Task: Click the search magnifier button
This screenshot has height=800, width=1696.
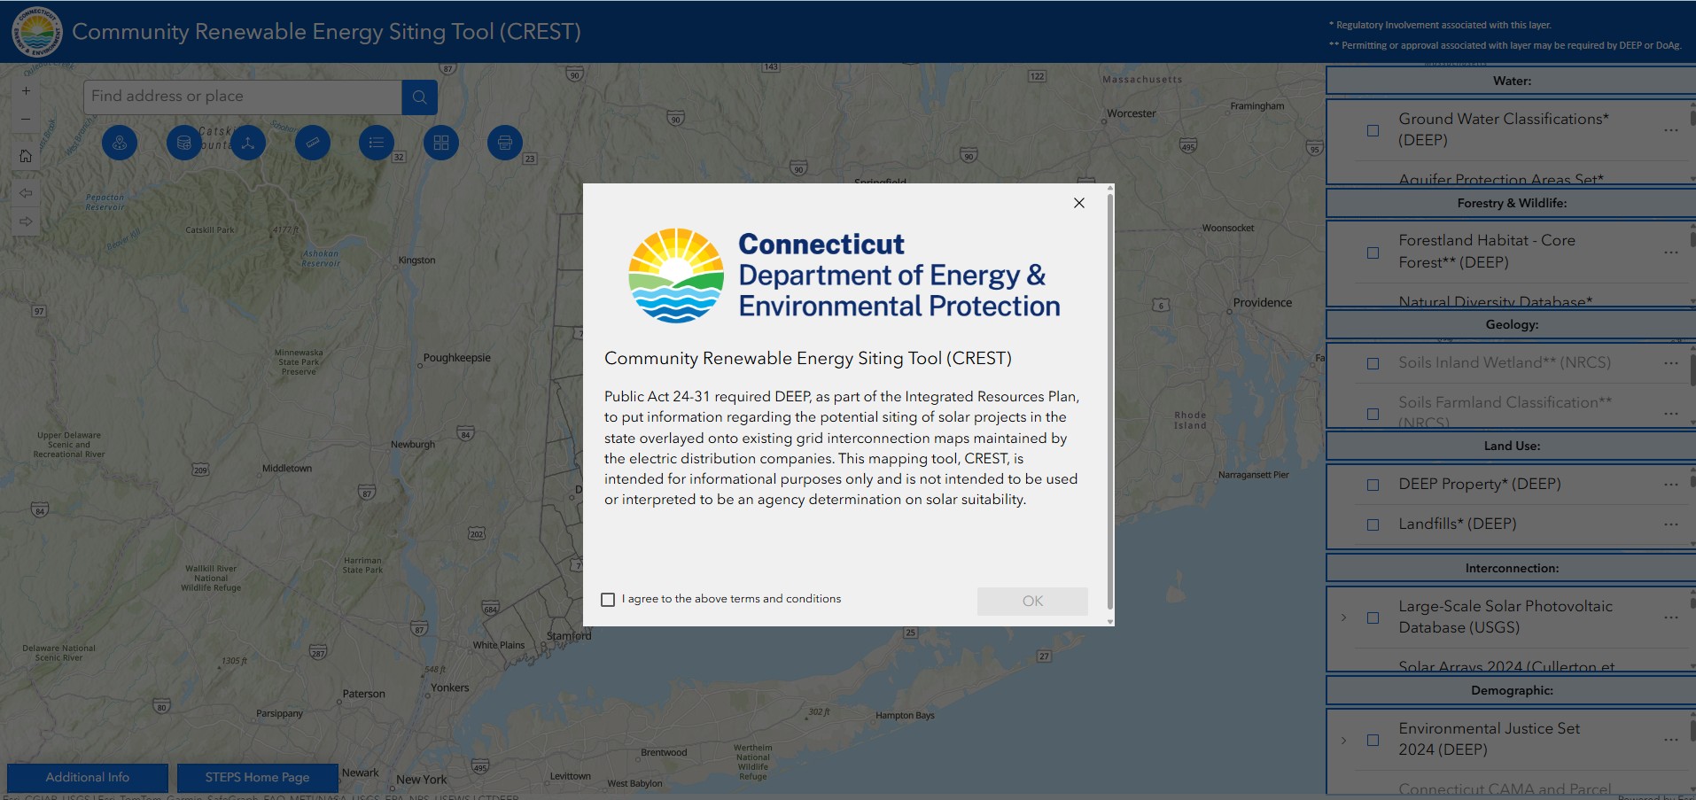Action: pyautogui.click(x=419, y=97)
